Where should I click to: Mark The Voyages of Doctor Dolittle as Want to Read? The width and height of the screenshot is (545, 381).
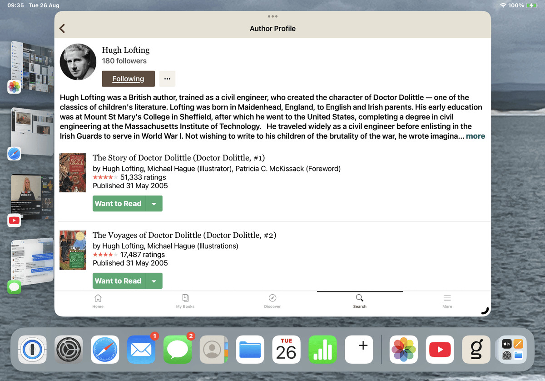tap(119, 281)
